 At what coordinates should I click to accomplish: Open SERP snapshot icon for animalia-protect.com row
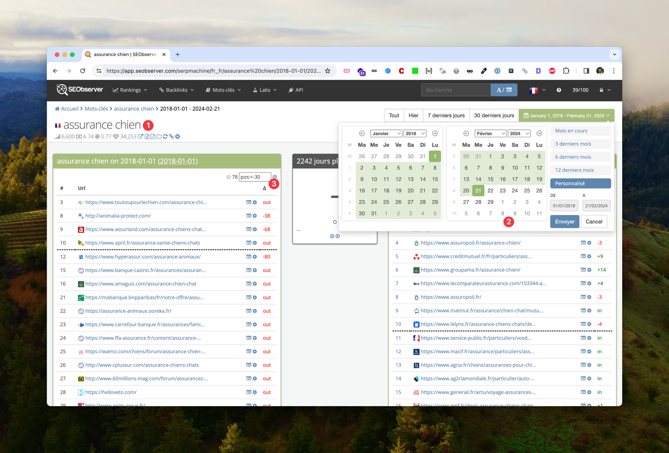[249, 216]
